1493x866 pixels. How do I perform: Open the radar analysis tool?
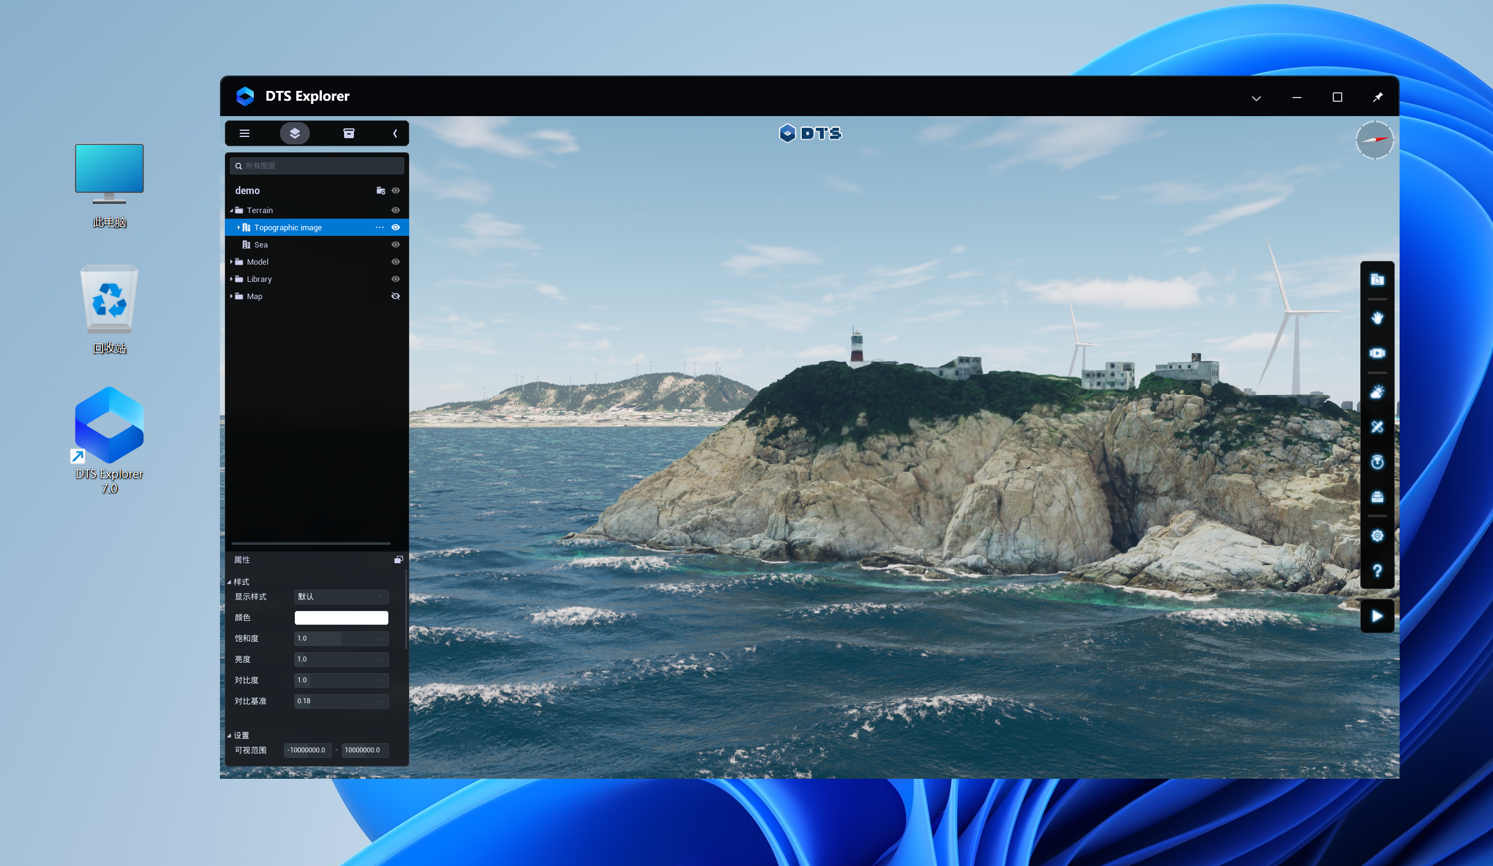pyautogui.click(x=1377, y=462)
